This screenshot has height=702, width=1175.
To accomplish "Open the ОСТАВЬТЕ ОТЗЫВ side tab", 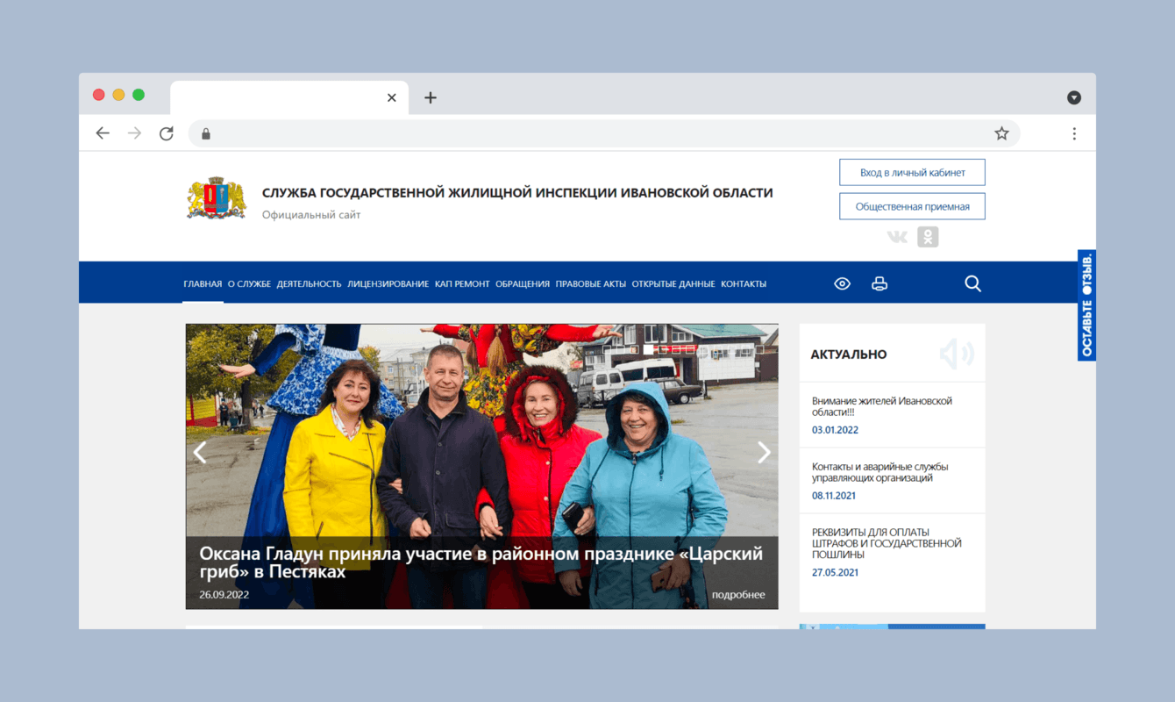I will coord(1086,305).
